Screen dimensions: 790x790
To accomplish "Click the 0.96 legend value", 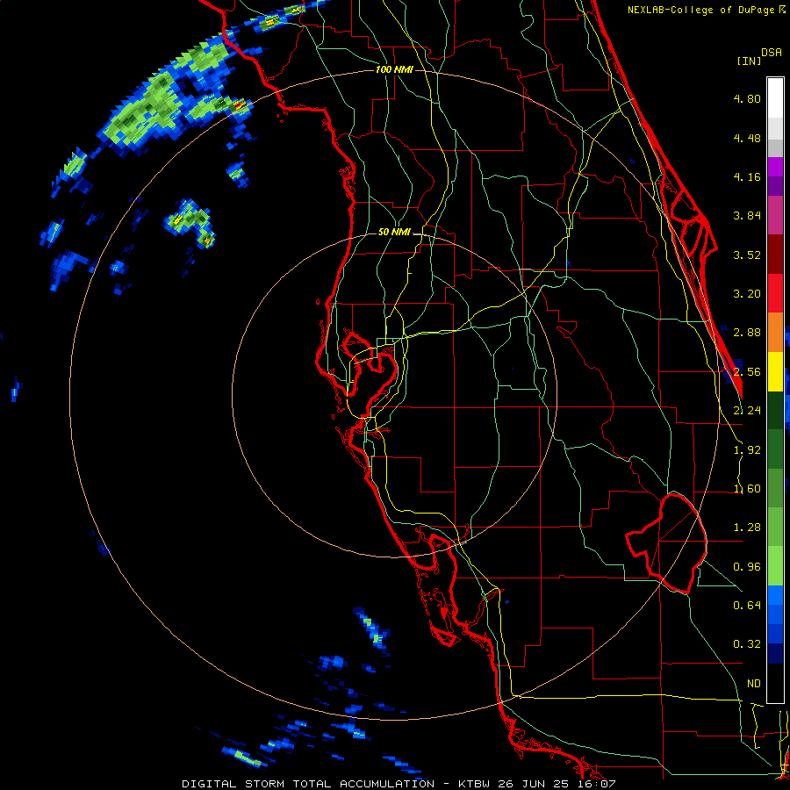I will tap(747, 566).
